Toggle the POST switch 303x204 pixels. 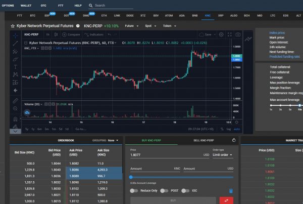(164, 191)
